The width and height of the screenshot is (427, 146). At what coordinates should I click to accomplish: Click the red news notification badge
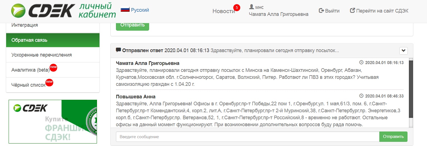click(x=237, y=8)
